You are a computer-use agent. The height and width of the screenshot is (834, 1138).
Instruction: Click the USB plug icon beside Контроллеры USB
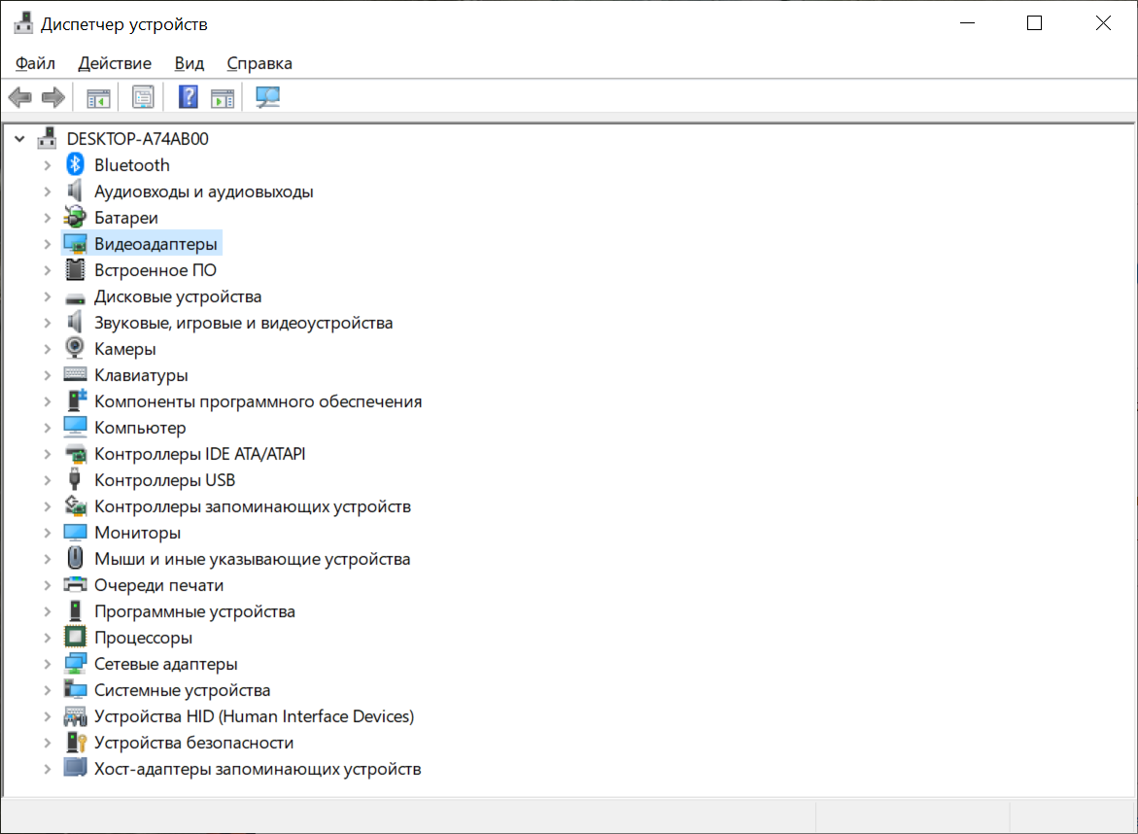[75, 480]
